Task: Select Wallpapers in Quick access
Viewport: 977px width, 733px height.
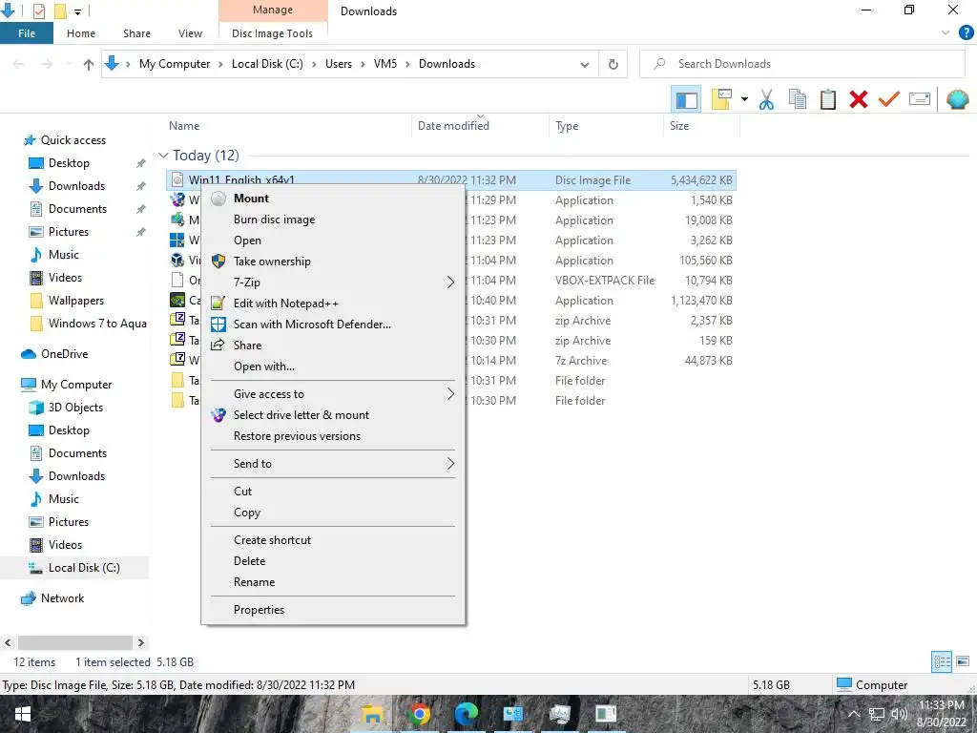Action: click(x=76, y=301)
